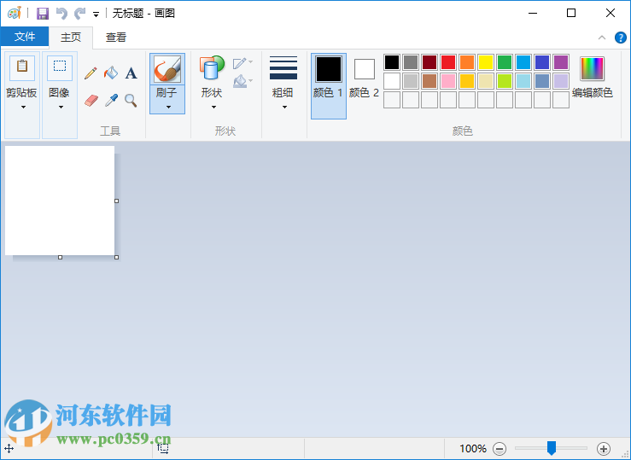
Task: Click the 100% zoom level text
Action: coord(473,448)
